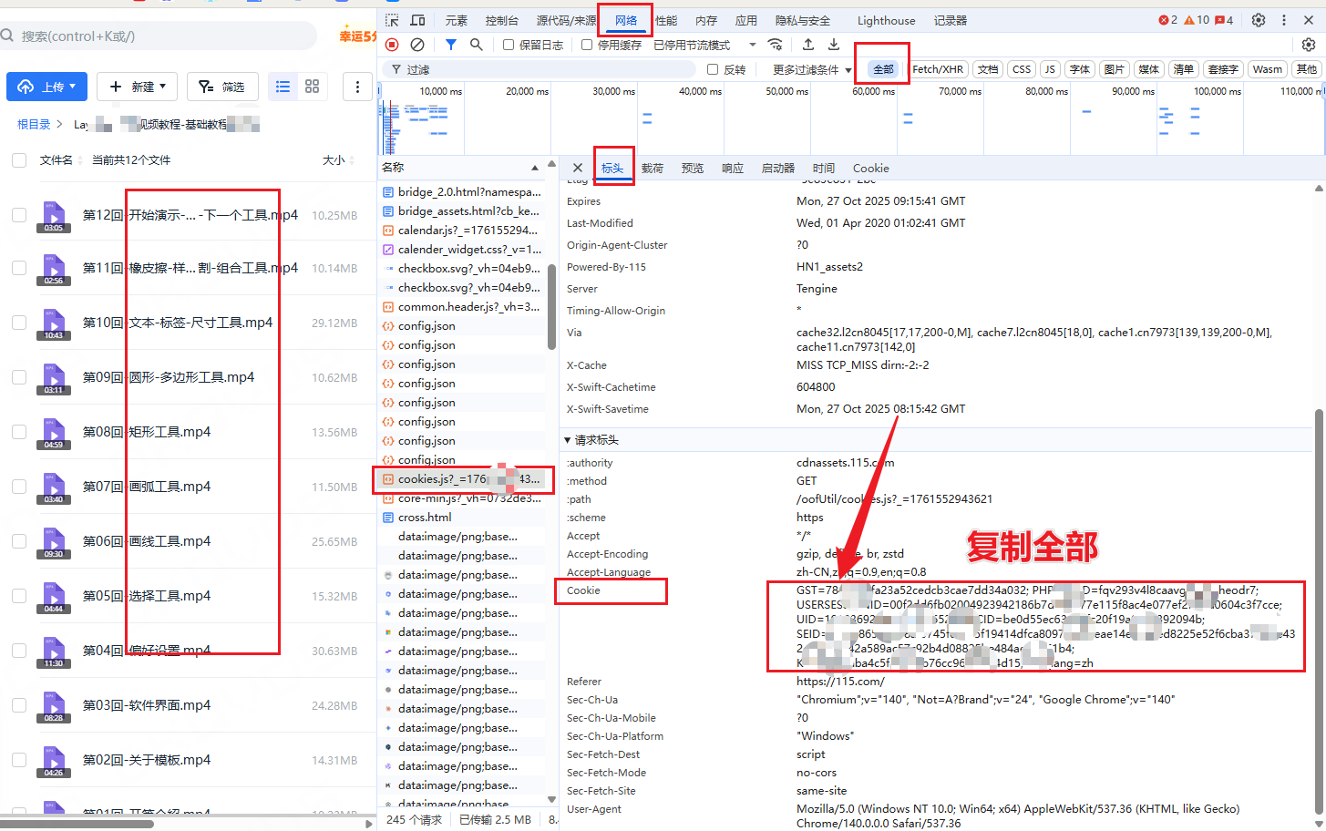The height and width of the screenshot is (831, 1326).
Task: Go to 根目录 breadcrumb link
Action: pyautogui.click(x=34, y=124)
